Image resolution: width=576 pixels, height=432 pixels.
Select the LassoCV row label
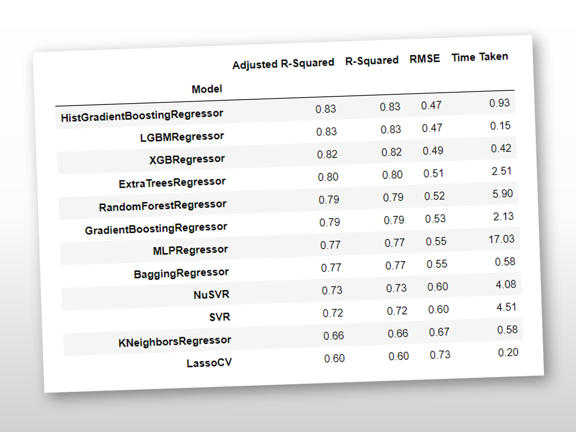[209, 363]
